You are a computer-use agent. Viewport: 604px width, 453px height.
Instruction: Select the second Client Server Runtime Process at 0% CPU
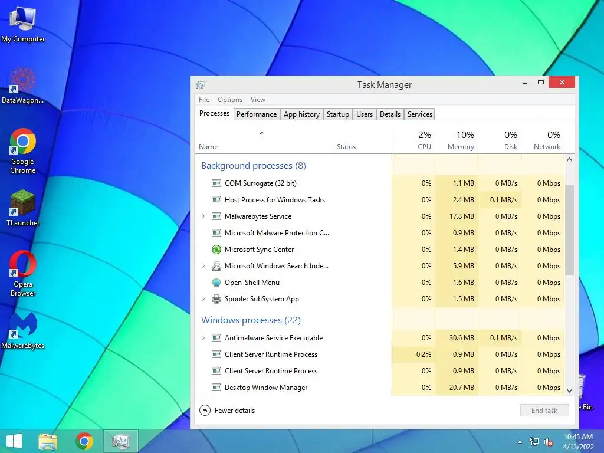click(x=380, y=371)
